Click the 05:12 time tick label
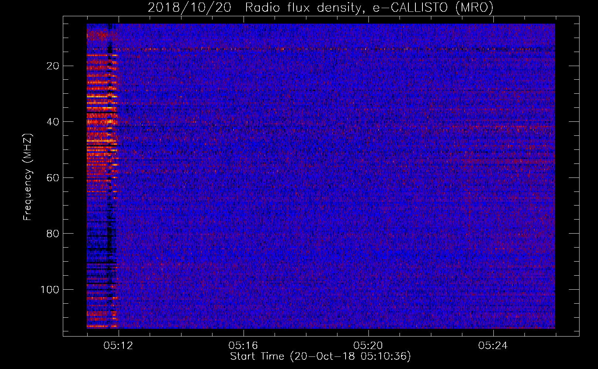This screenshot has width=598, height=369. (118, 346)
